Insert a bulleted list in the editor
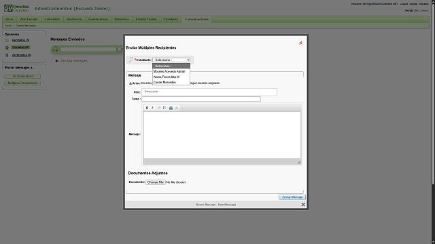Viewport: 435px width, 244px height. [x=164, y=108]
